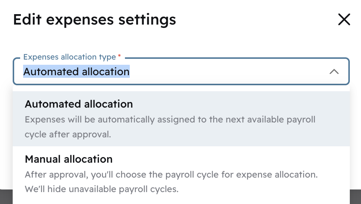
Task: Click blank header space between title and close icon
Action: [x=254, y=19]
